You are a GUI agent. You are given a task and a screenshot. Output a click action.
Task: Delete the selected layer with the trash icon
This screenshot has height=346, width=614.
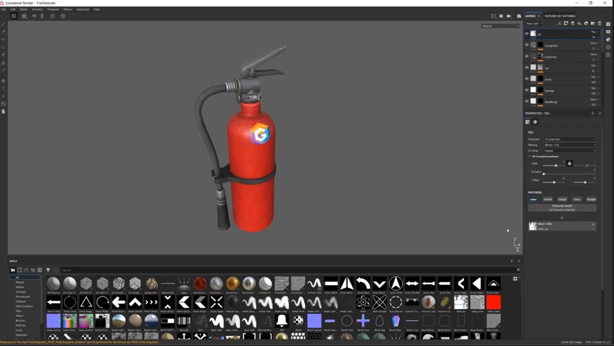coord(599,23)
